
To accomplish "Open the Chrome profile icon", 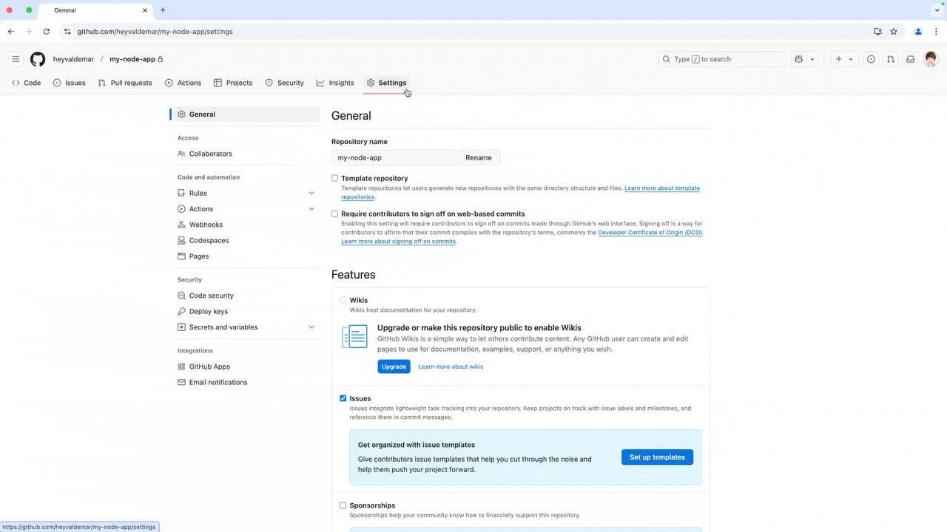I will click(918, 32).
